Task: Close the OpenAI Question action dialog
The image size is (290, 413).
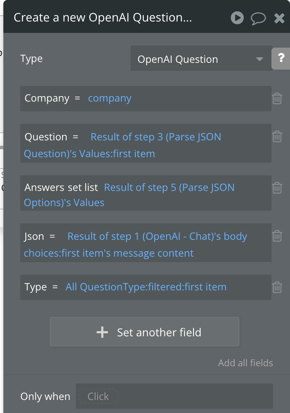Action: pyautogui.click(x=279, y=18)
